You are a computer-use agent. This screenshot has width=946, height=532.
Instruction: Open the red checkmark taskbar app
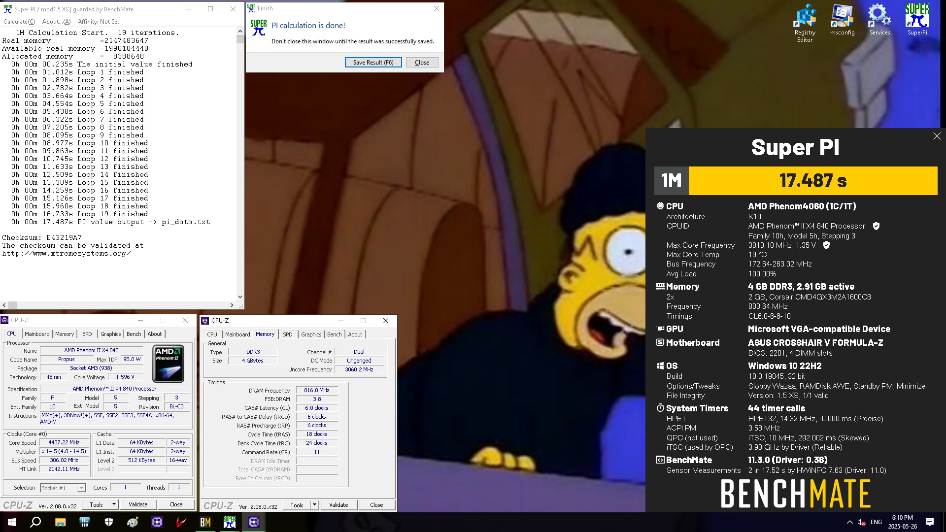click(x=181, y=522)
